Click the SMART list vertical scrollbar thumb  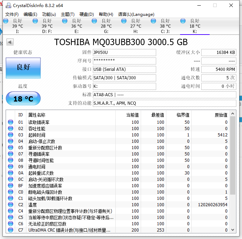(233, 155)
